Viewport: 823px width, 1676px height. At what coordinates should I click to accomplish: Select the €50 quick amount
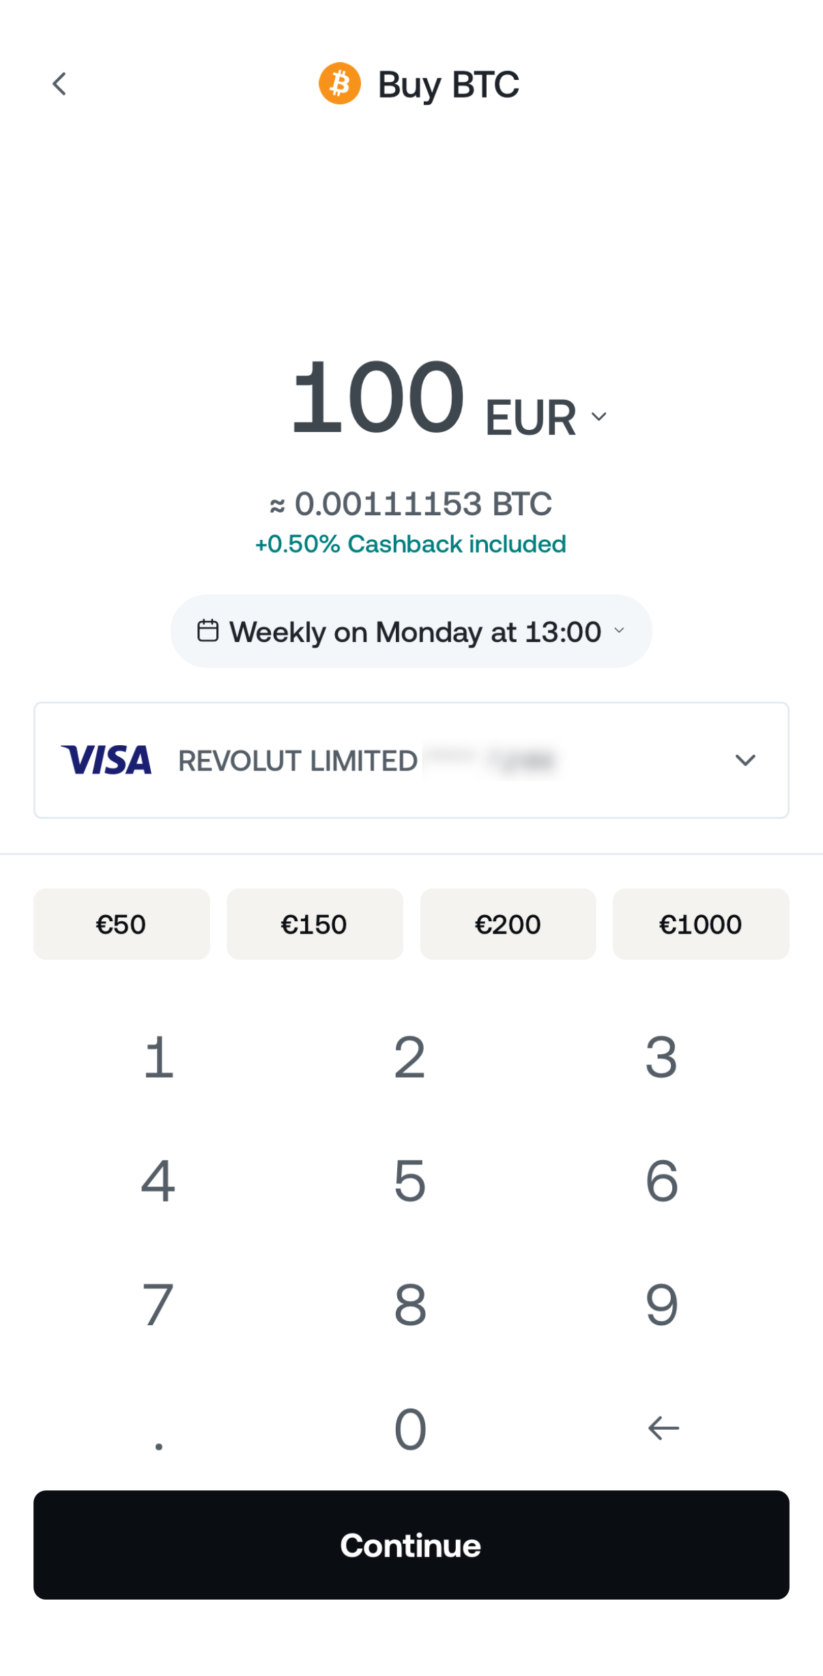click(x=121, y=924)
